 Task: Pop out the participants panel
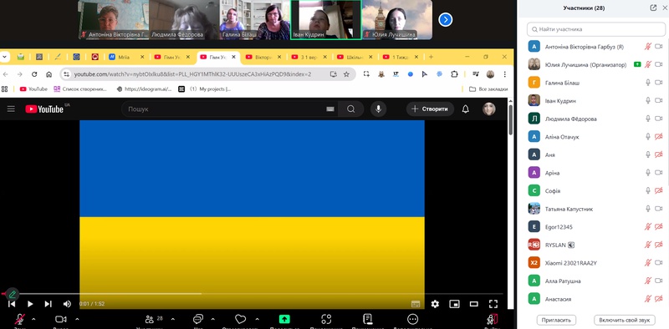(x=653, y=8)
